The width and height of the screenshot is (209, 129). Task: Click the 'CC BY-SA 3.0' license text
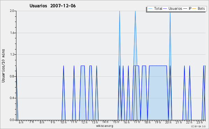198,127
